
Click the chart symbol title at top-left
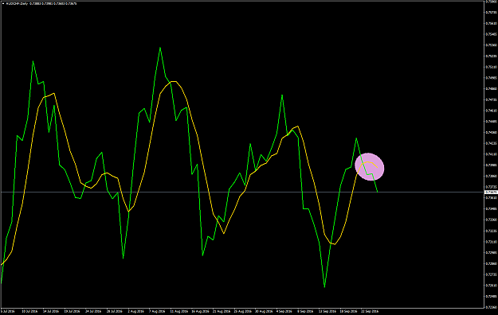(x=41, y=3)
